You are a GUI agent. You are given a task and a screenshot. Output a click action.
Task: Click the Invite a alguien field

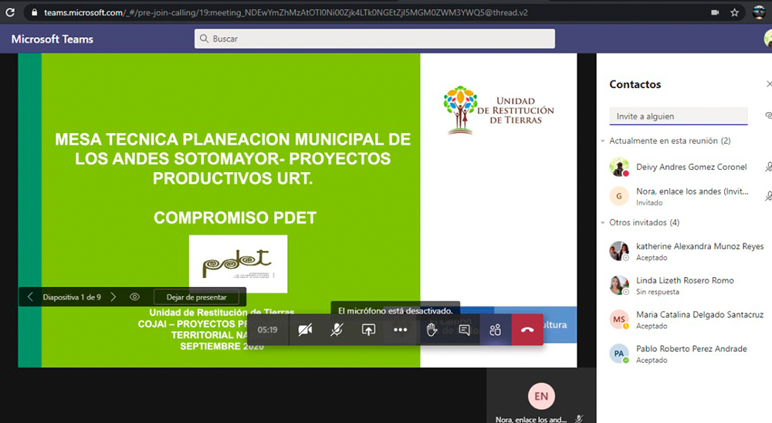pyautogui.click(x=679, y=117)
